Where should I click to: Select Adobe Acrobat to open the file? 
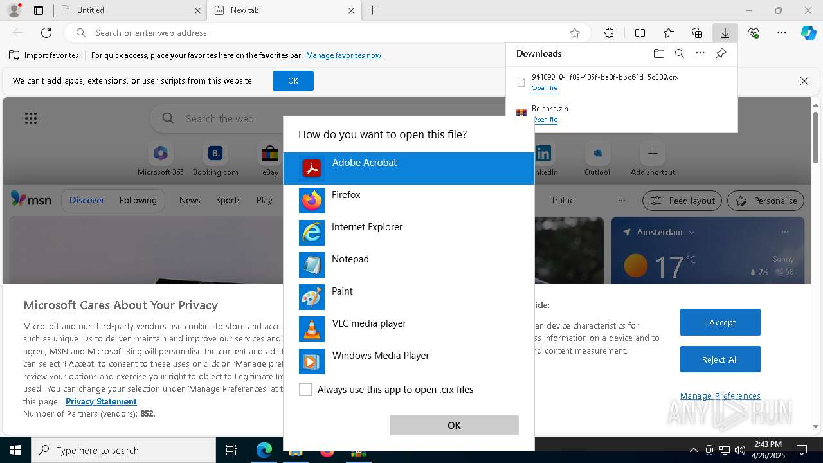pos(409,168)
